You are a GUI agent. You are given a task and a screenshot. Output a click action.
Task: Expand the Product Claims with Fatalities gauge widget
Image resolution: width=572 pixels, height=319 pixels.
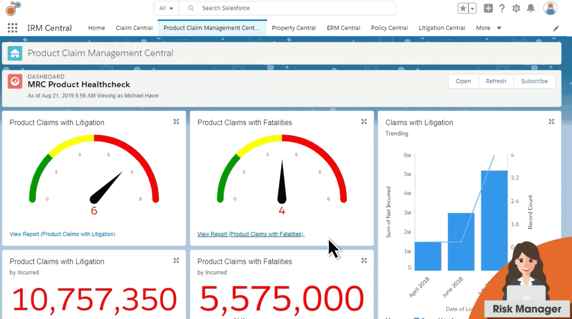364,122
